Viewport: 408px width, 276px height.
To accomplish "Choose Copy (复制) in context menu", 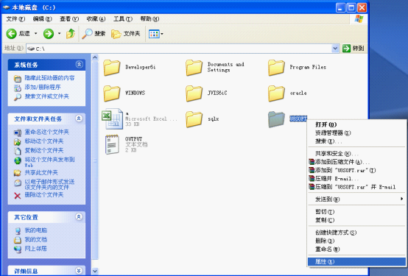I will (x=356, y=220).
